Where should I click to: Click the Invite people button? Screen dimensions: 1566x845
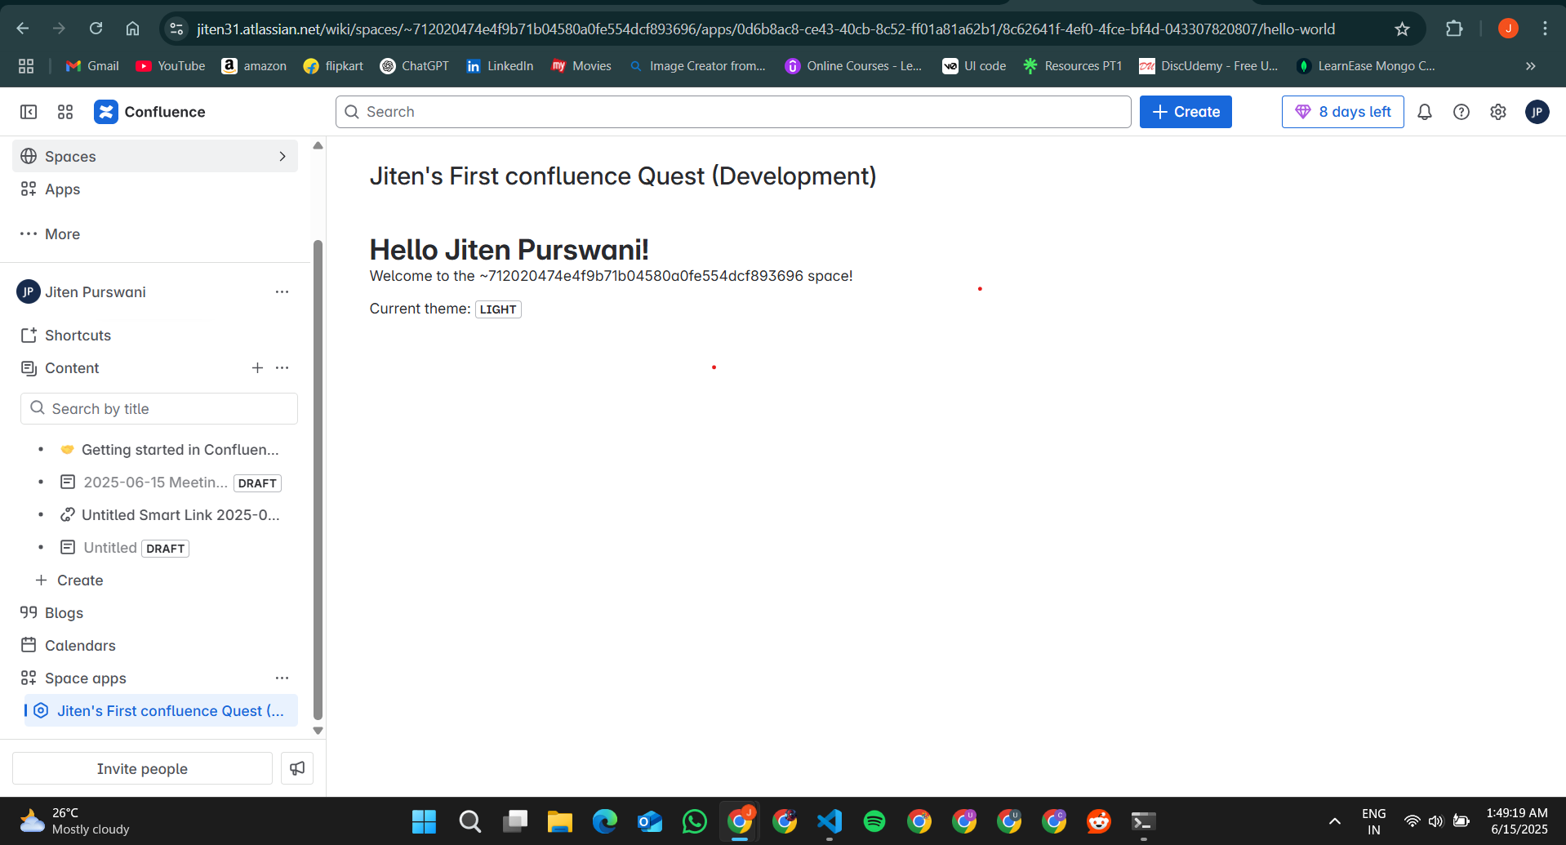[x=142, y=768]
